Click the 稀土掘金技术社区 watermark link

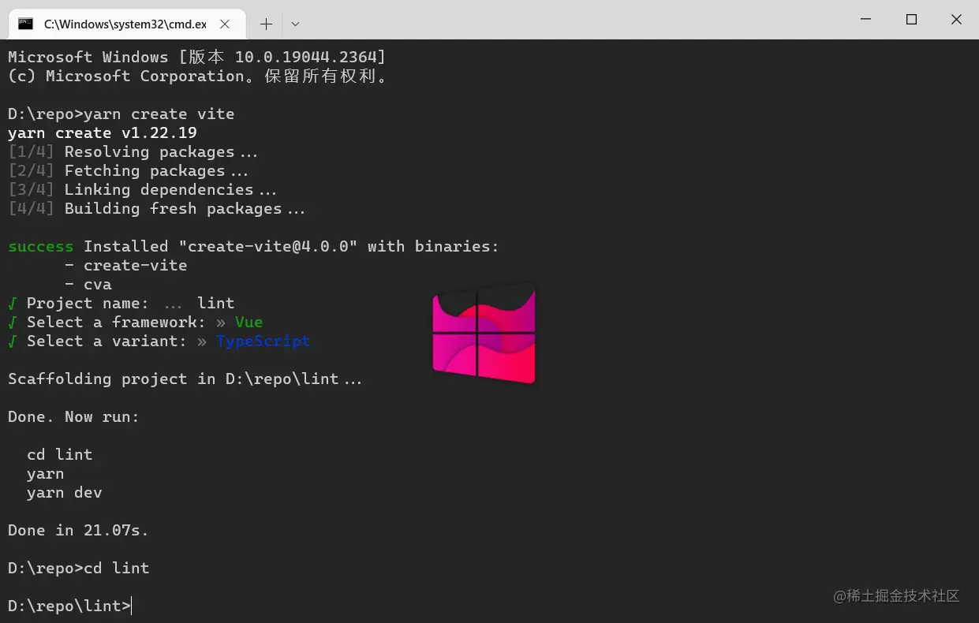(898, 597)
